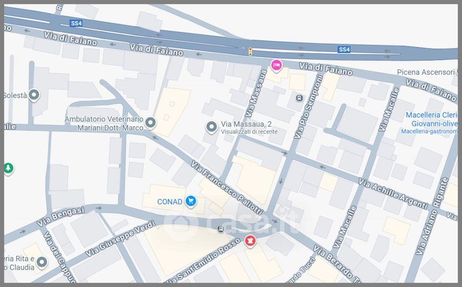The width and height of the screenshot is (462, 287).
Task: Click the pin beside Rita e Claudia
Action: coord(42,263)
